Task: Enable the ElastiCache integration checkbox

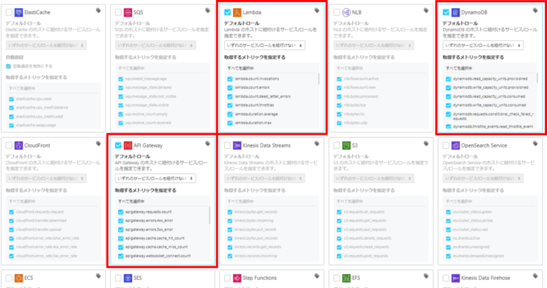Action: [x=9, y=12]
